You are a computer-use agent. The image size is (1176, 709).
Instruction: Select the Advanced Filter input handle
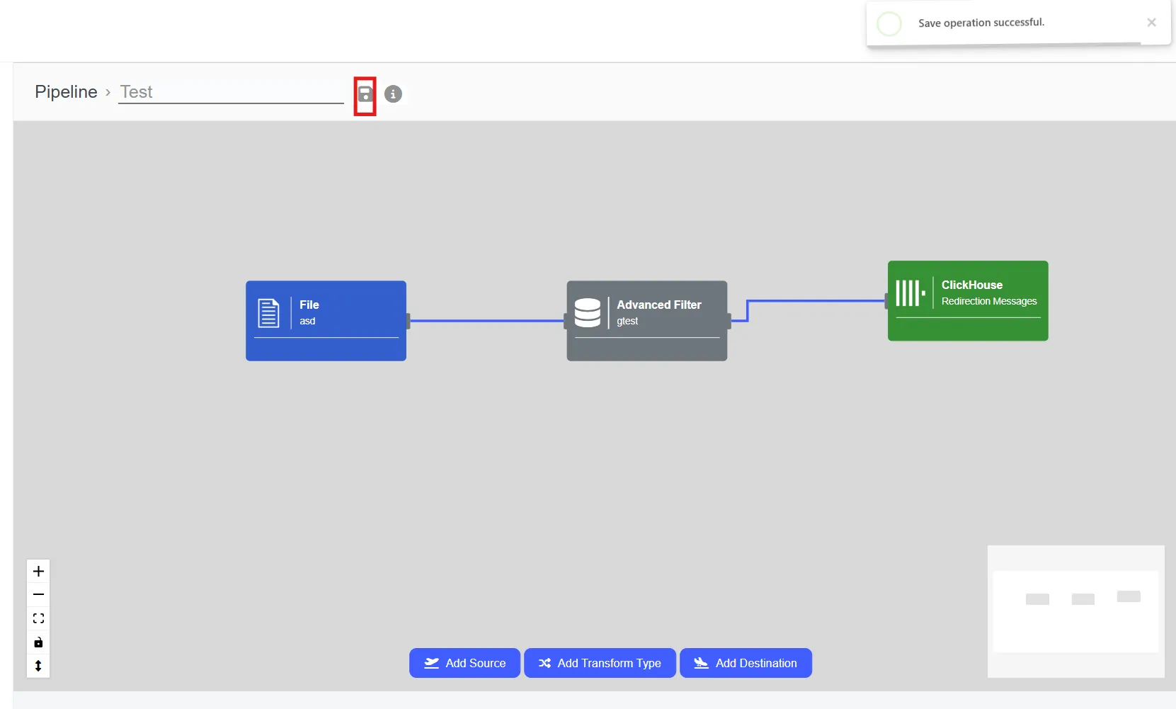pyautogui.click(x=566, y=322)
